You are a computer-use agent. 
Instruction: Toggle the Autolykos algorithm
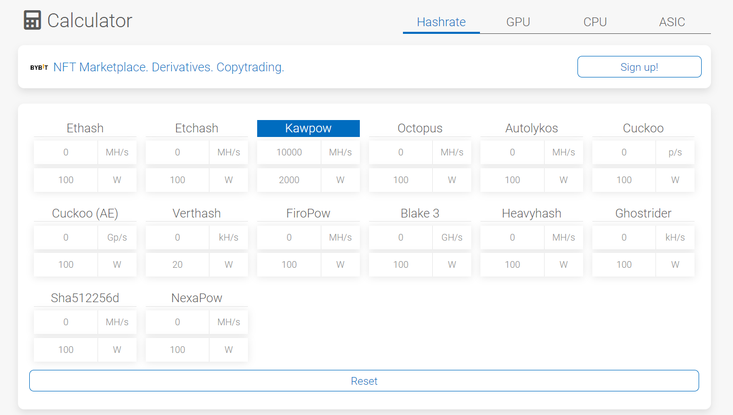coord(531,128)
